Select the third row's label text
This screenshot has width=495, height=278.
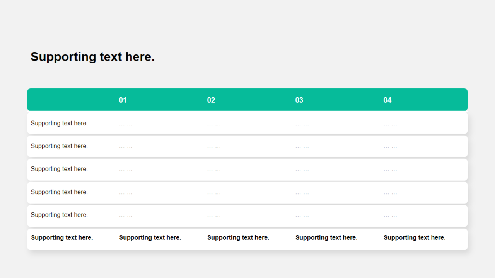(x=59, y=169)
